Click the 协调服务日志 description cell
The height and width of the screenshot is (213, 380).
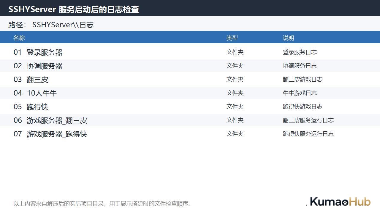click(x=300, y=66)
